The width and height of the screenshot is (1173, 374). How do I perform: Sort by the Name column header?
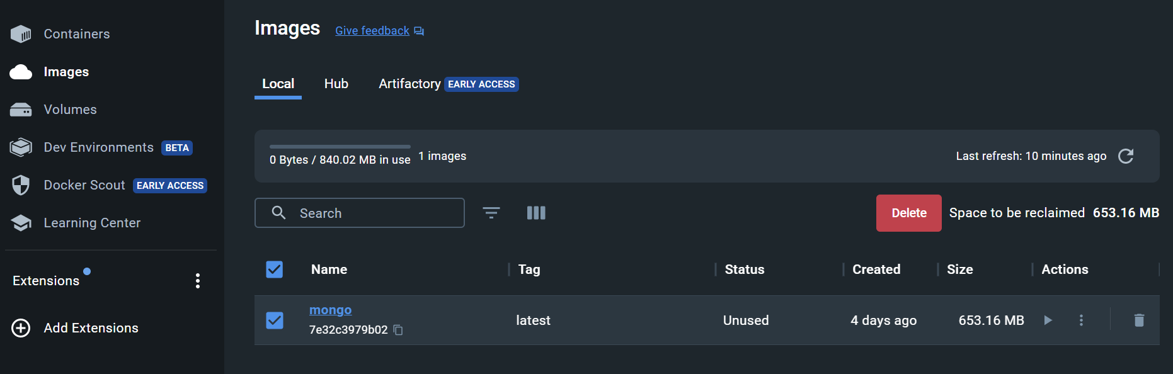point(329,269)
